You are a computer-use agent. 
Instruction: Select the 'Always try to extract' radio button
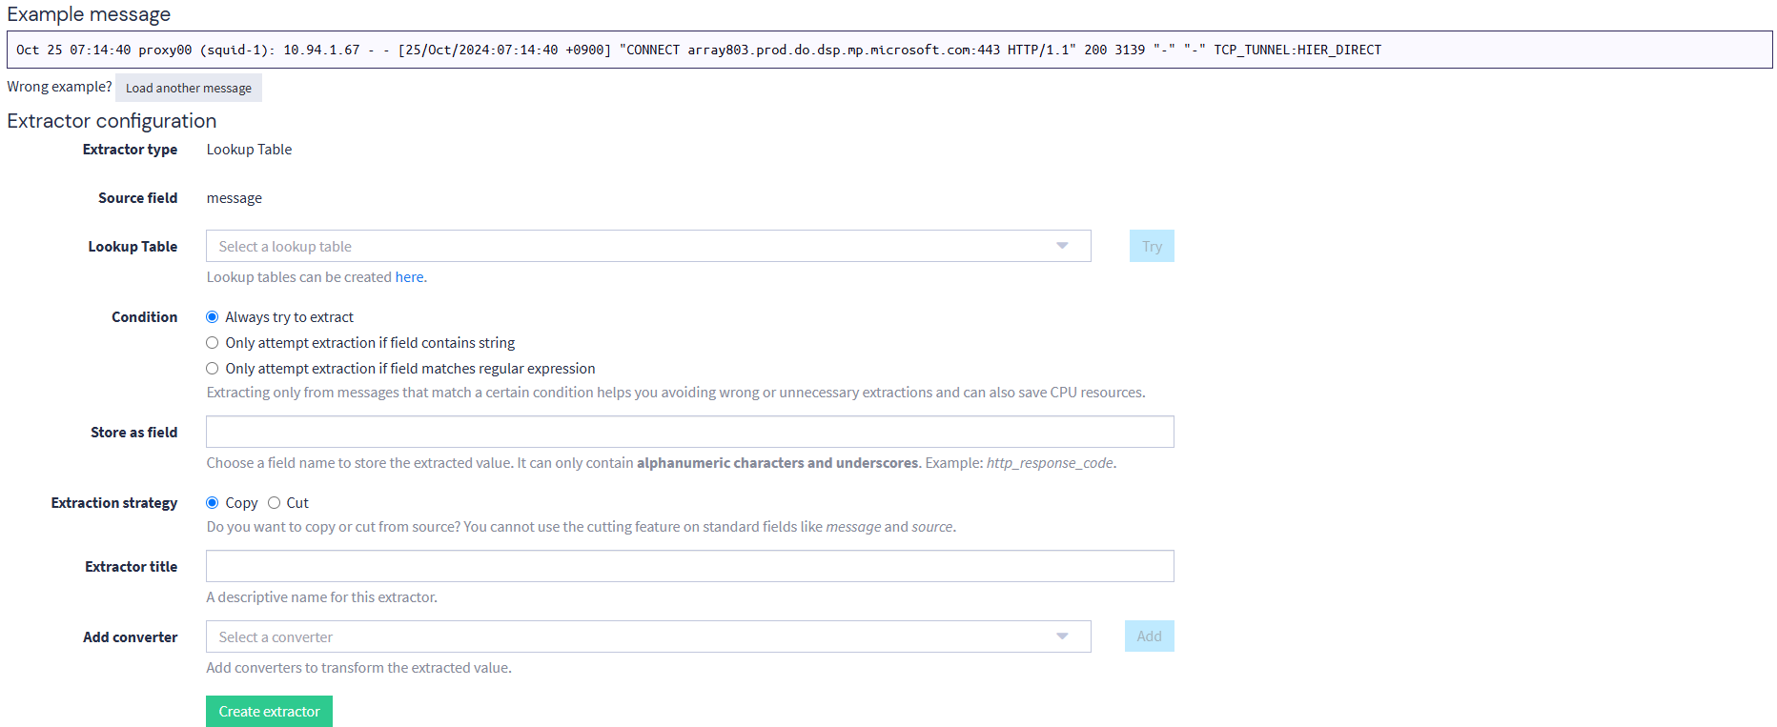coord(213,317)
